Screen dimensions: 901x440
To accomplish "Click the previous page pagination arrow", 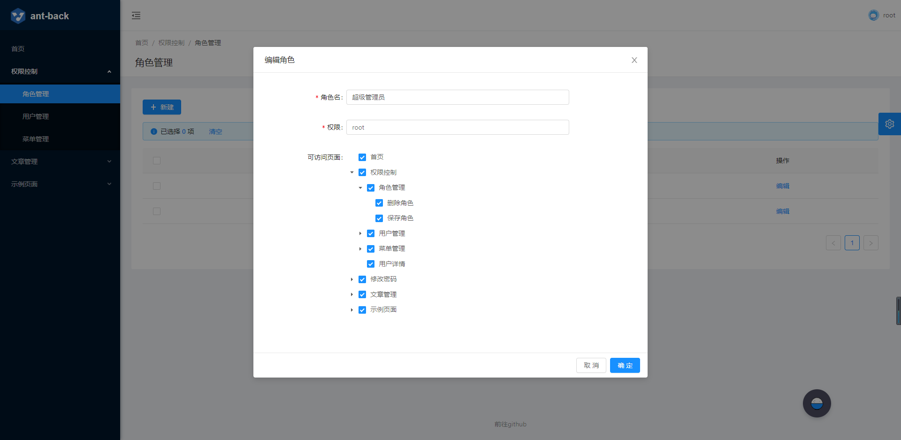I will [x=833, y=243].
